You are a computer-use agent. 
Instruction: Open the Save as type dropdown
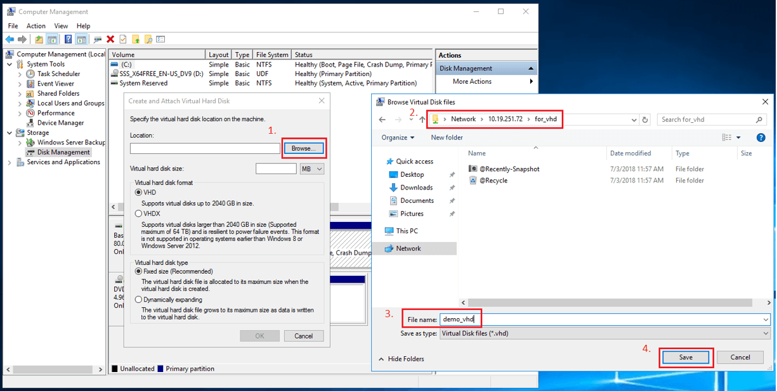point(605,333)
